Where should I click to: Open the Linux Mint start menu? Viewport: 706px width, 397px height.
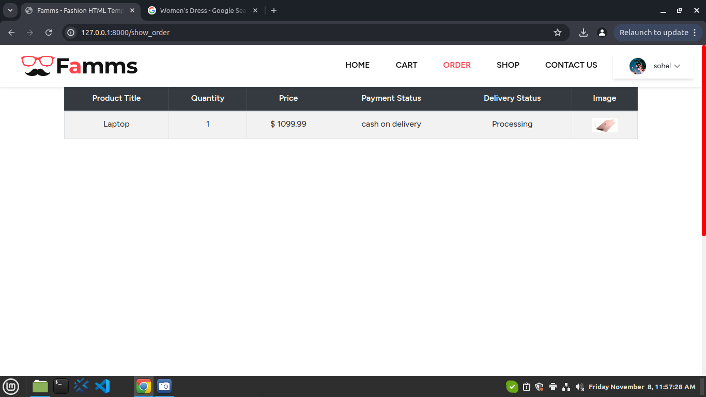pyautogui.click(x=11, y=386)
